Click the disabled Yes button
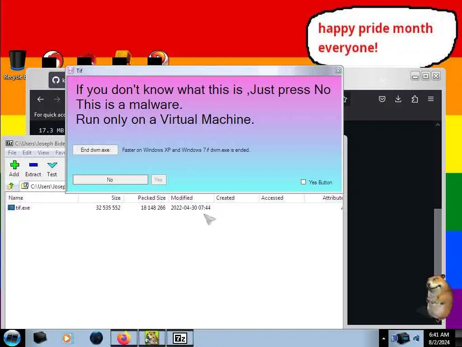The width and height of the screenshot is (462, 347). [158, 180]
